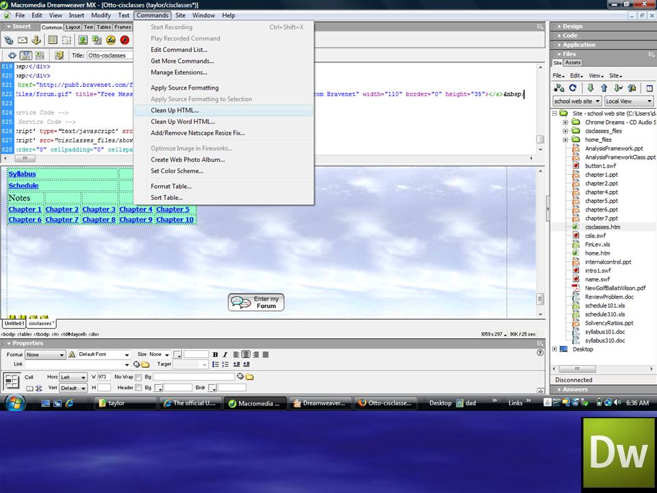
Task: Click the Chapter 10 link
Action: coord(175,220)
